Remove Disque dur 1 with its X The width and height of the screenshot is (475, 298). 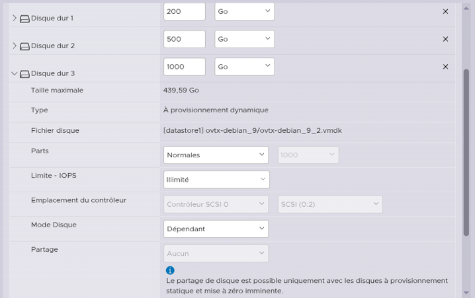(445, 11)
